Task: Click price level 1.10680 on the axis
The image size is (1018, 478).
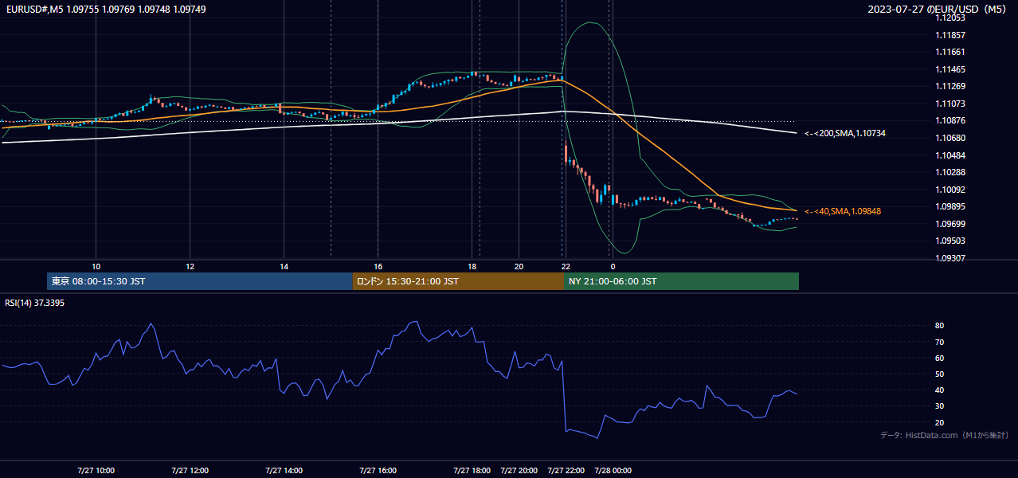Action: tap(951, 138)
